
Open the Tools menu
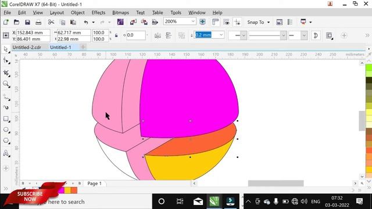click(x=176, y=13)
